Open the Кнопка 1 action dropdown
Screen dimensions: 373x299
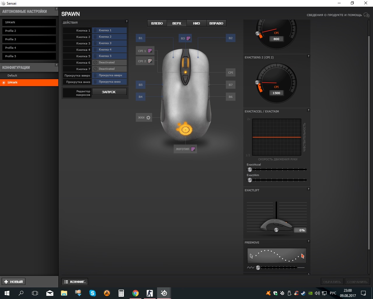point(110,30)
